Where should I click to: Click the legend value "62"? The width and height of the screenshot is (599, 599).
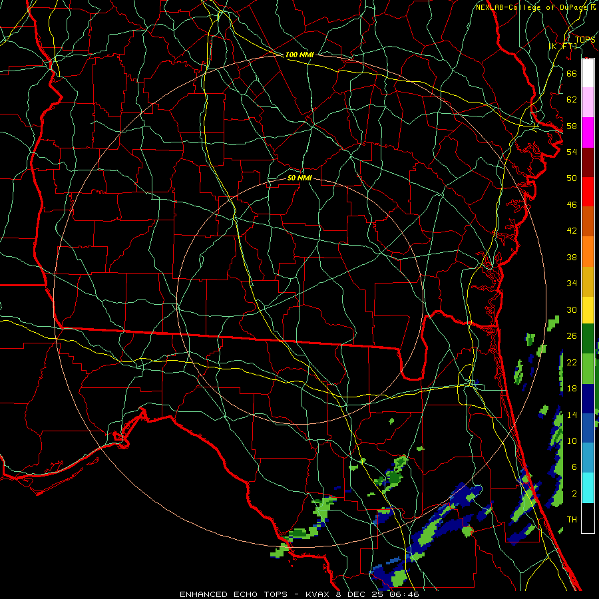[572, 100]
